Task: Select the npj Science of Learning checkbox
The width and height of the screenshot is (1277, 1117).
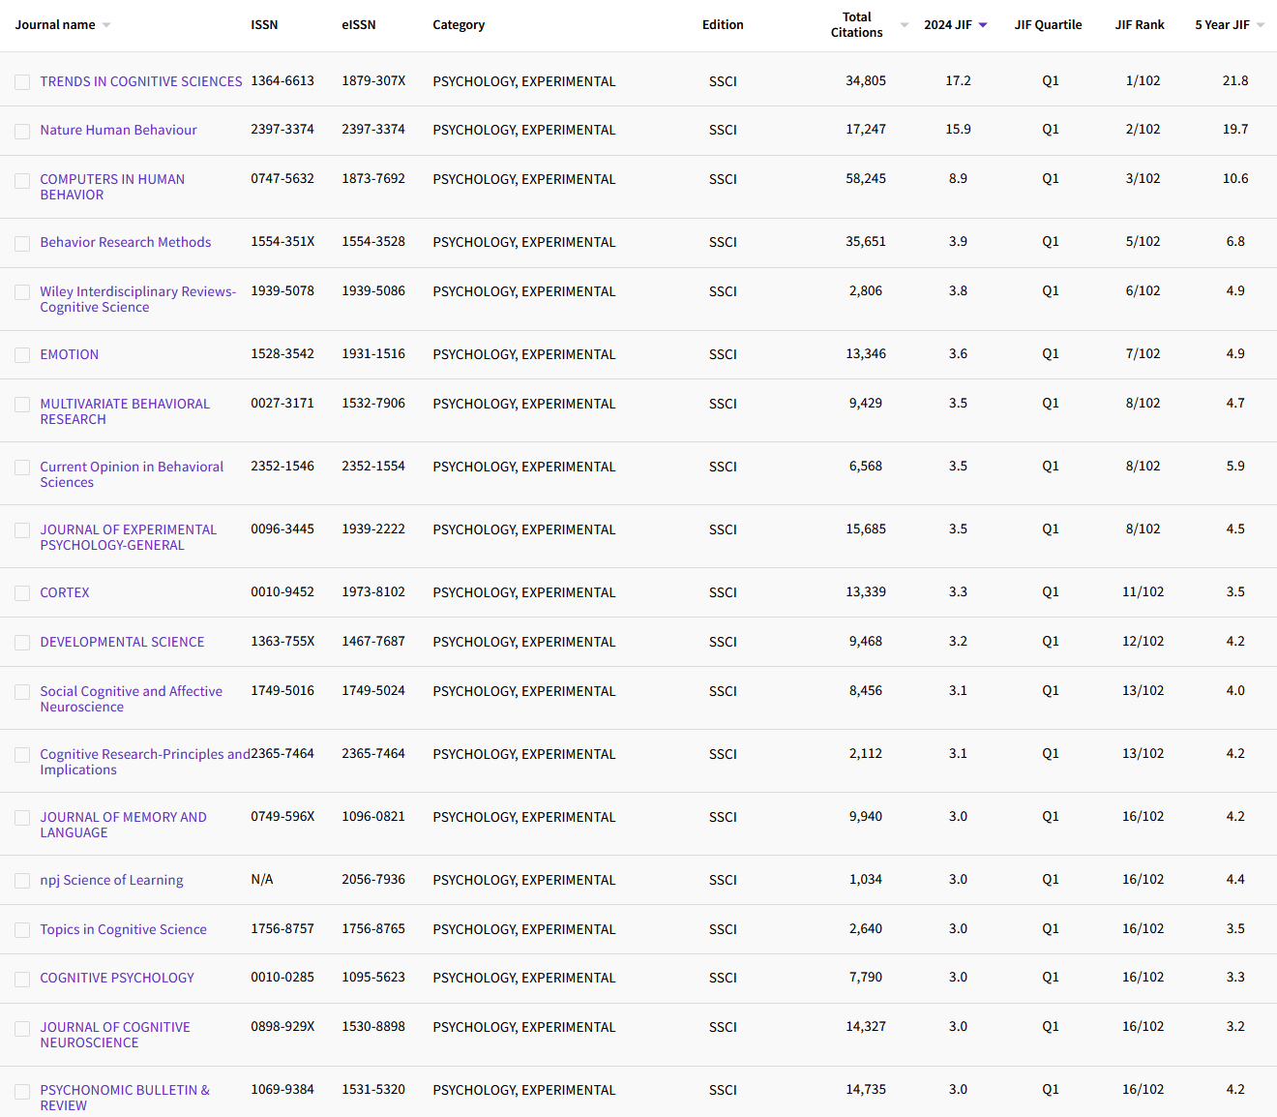Action: tap(22, 881)
